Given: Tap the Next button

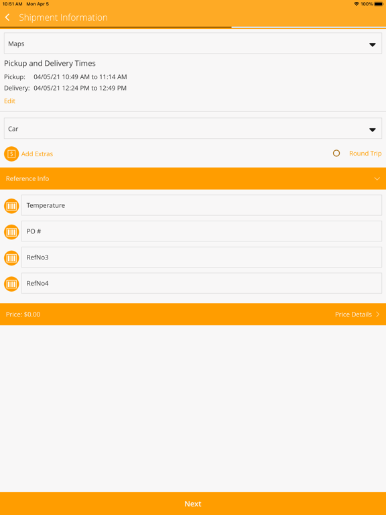Looking at the screenshot, I should 193,504.
